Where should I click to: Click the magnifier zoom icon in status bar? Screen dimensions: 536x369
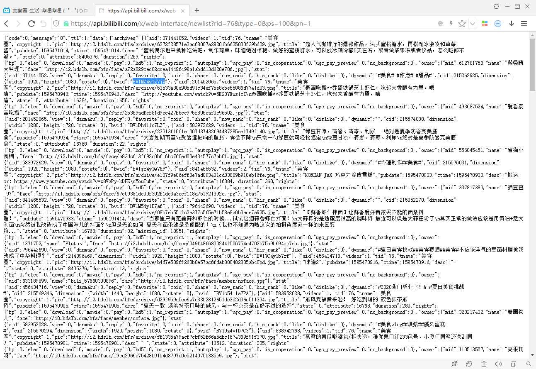(528, 364)
